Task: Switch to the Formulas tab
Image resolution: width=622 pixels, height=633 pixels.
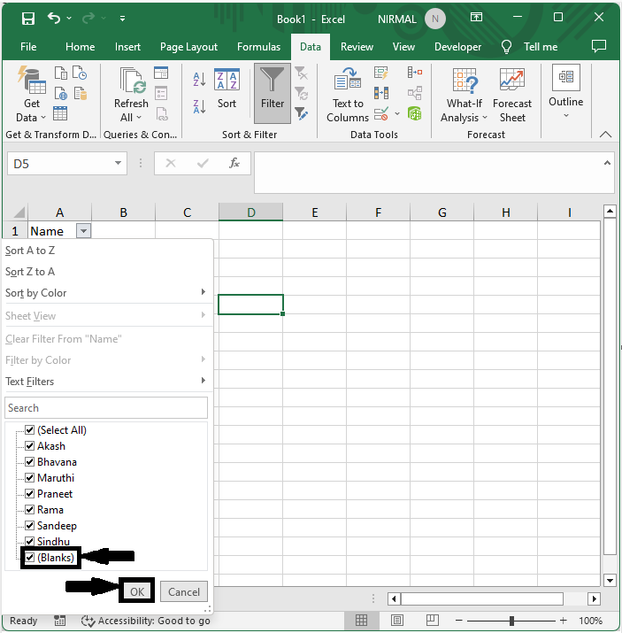Action: pyautogui.click(x=258, y=47)
